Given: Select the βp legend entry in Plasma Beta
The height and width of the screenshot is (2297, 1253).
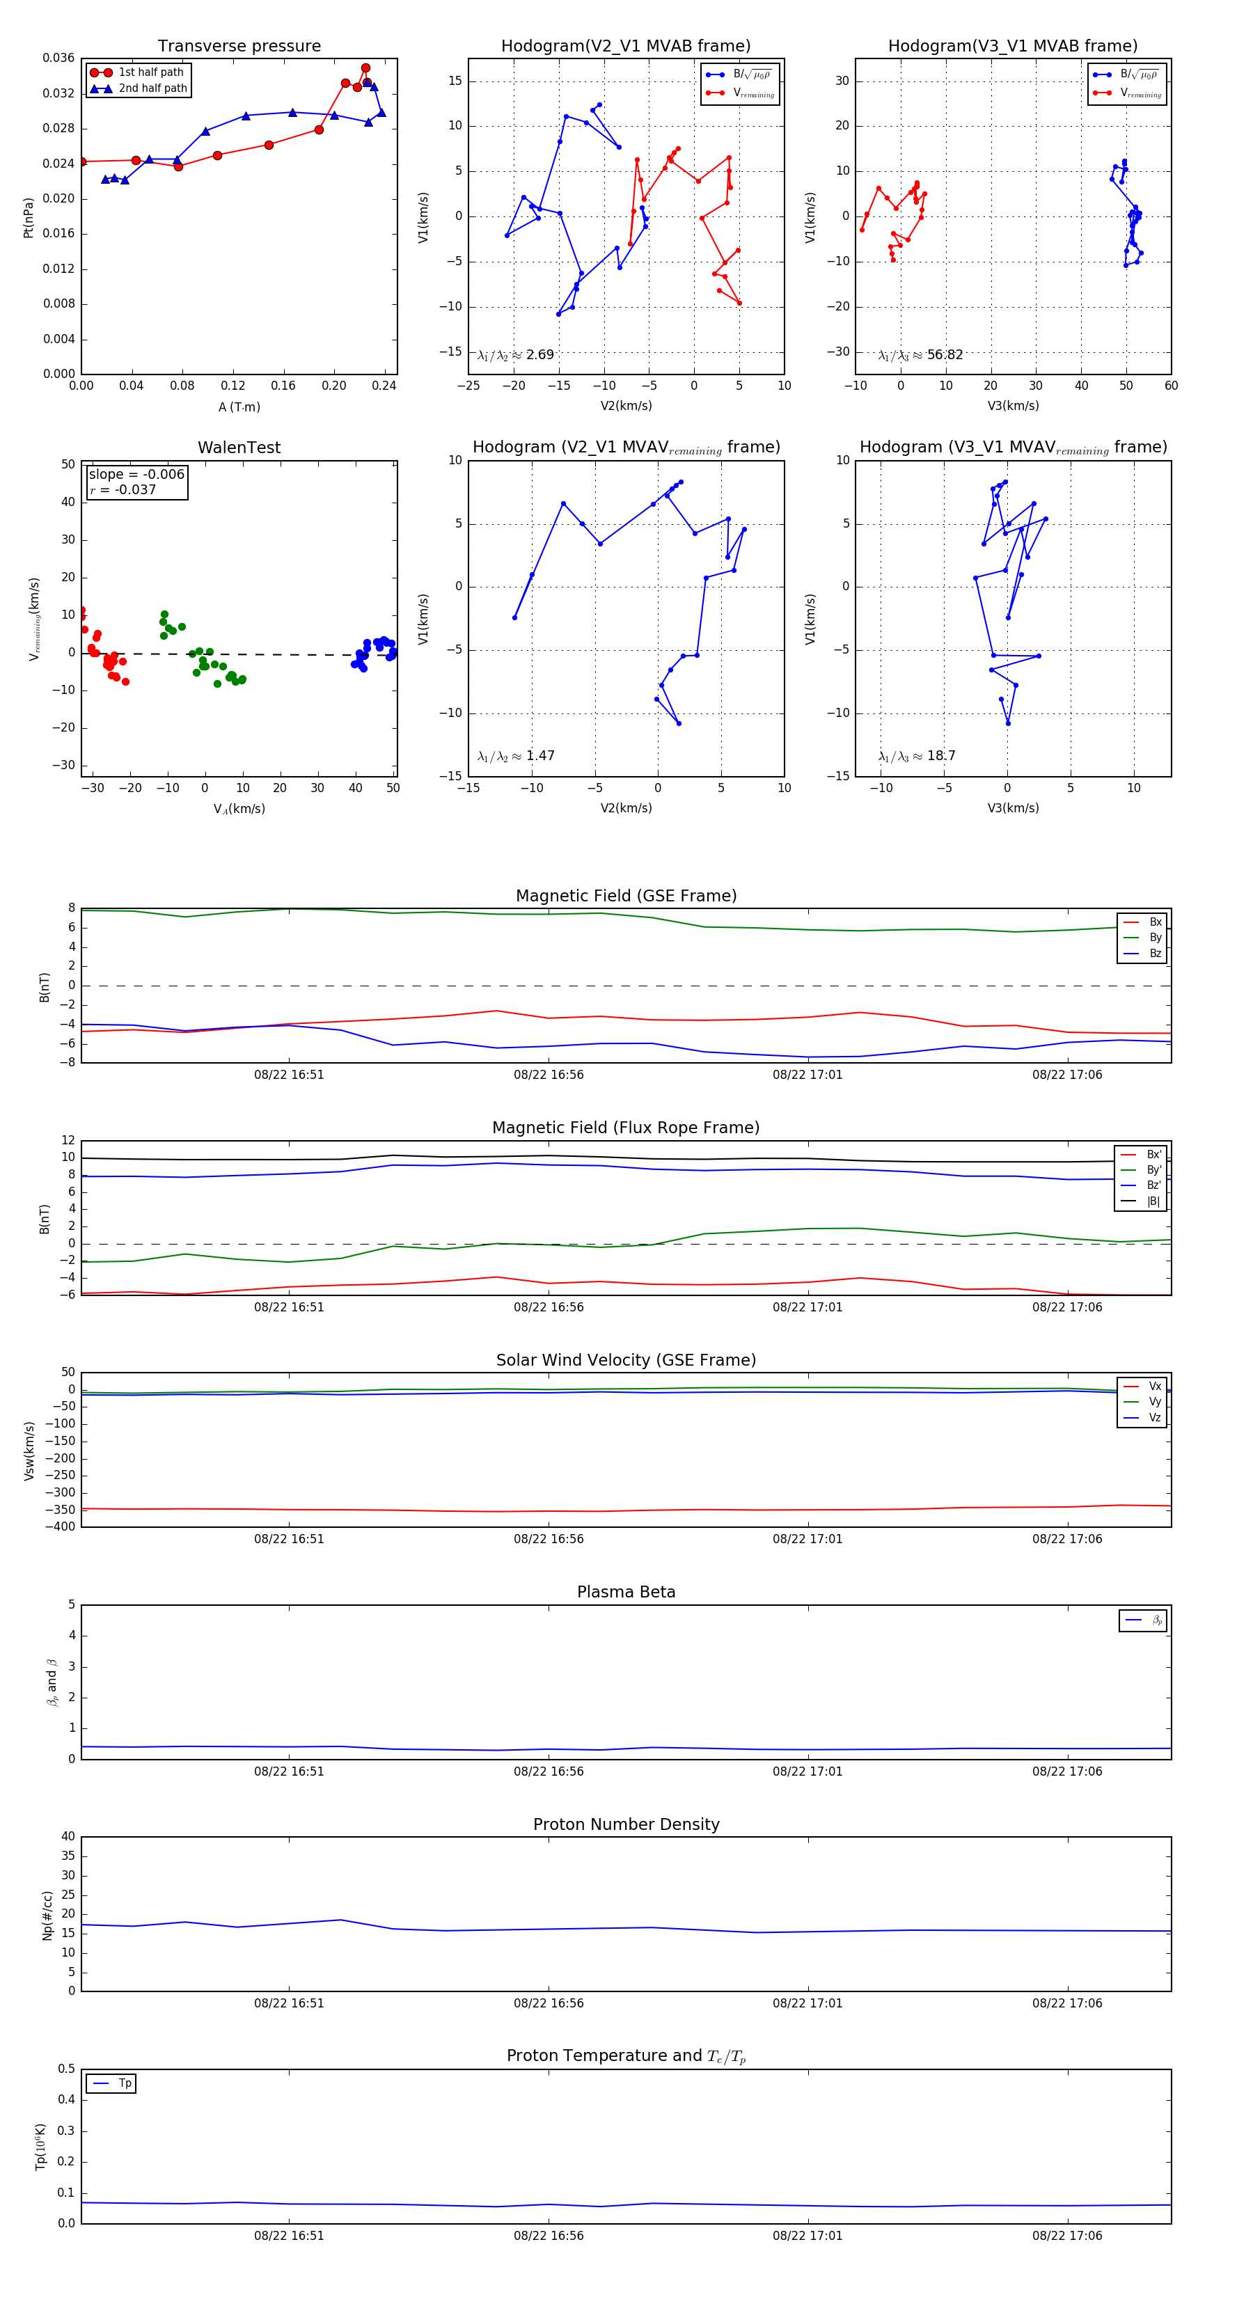Looking at the screenshot, I should click(x=1143, y=1620).
